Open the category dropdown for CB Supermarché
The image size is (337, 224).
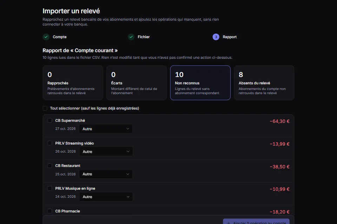pos(106,129)
